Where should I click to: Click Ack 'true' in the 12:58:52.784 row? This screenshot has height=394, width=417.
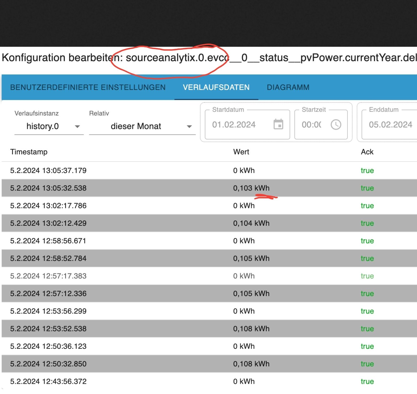coord(367,258)
